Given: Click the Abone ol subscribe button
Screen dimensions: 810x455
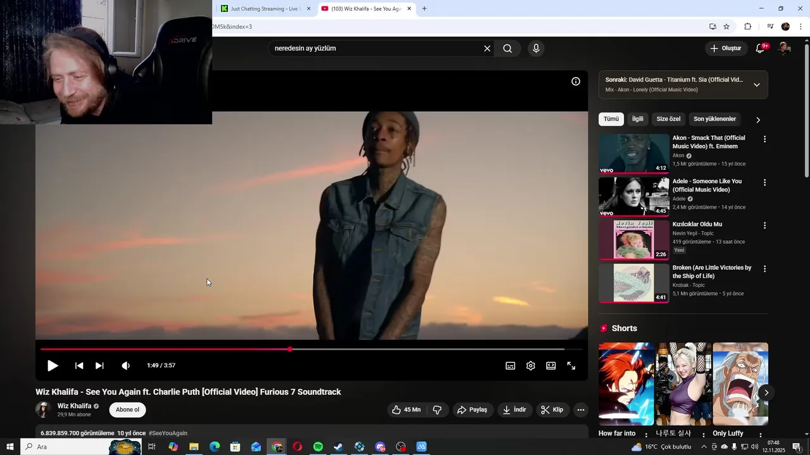Looking at the screenshot, I should (x=127, y=409).
